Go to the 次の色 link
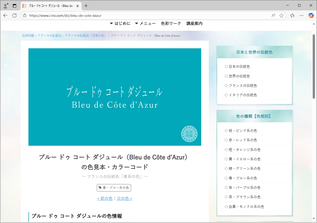Image resolution: width=317 pixels, height=223 pixels. click(x=124, y=198)
